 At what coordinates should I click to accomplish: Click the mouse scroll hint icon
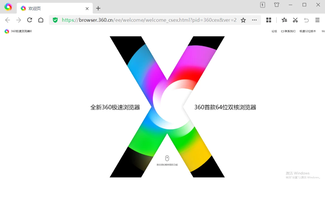167,158
